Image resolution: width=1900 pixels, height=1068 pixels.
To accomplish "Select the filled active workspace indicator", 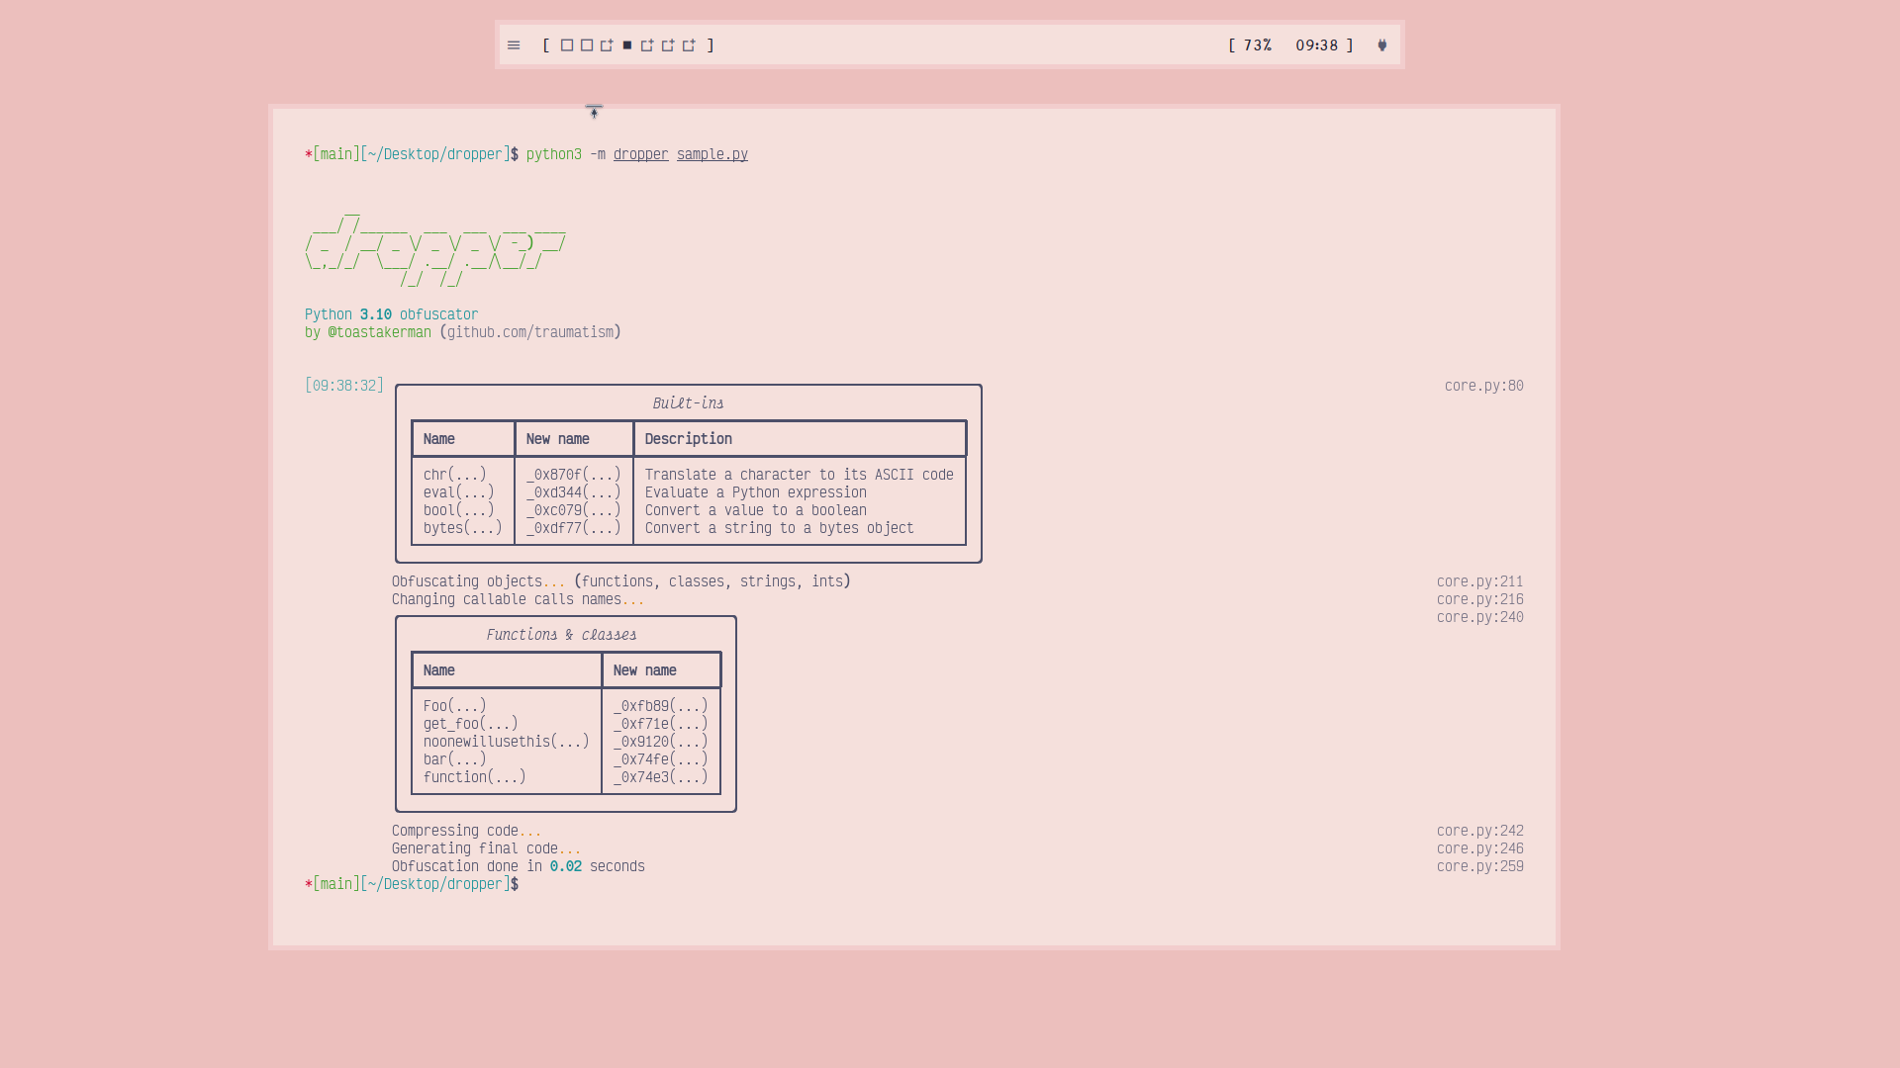I will coord(627,45).
